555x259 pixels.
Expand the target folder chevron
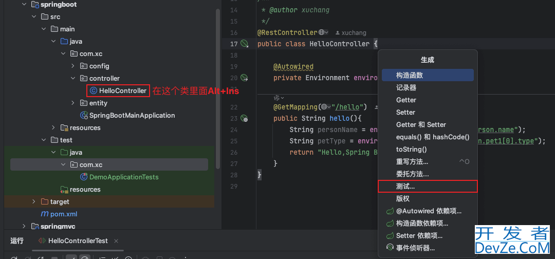pyautogui.click(x=34, y=201)
